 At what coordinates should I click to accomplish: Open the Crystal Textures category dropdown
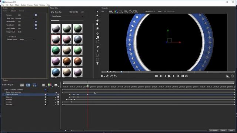(67, 16)
